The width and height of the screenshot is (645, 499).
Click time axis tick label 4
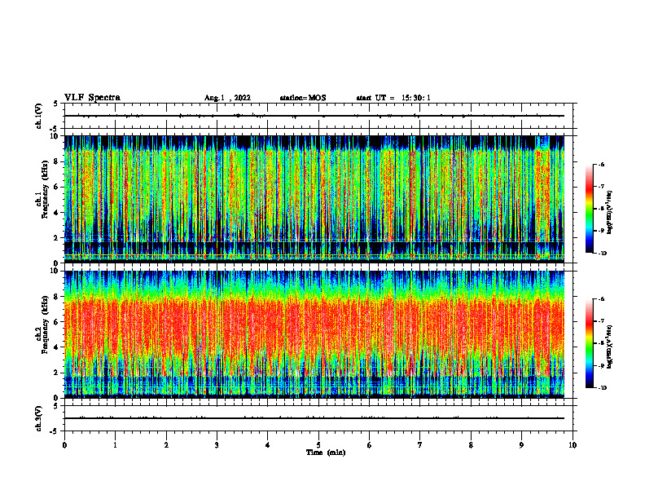268,445
